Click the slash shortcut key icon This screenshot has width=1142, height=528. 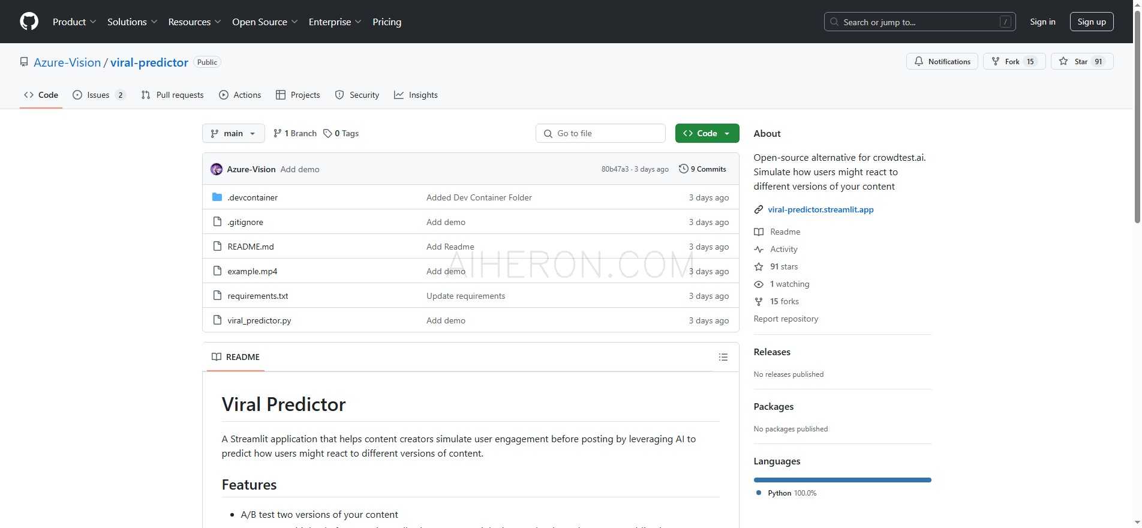click(1006, 22)
